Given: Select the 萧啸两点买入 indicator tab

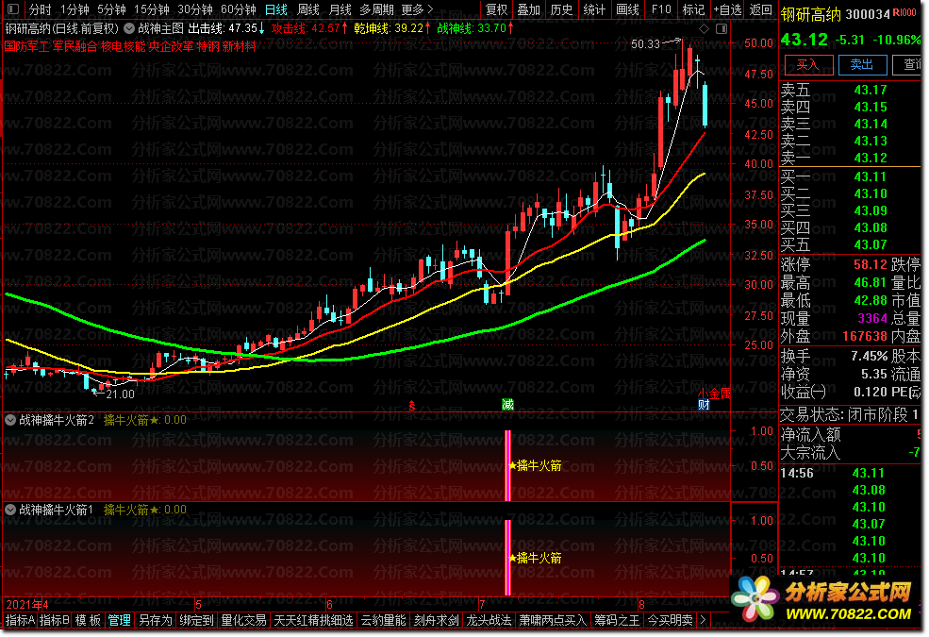Looking at the screenshot, I should pos(553,620).
